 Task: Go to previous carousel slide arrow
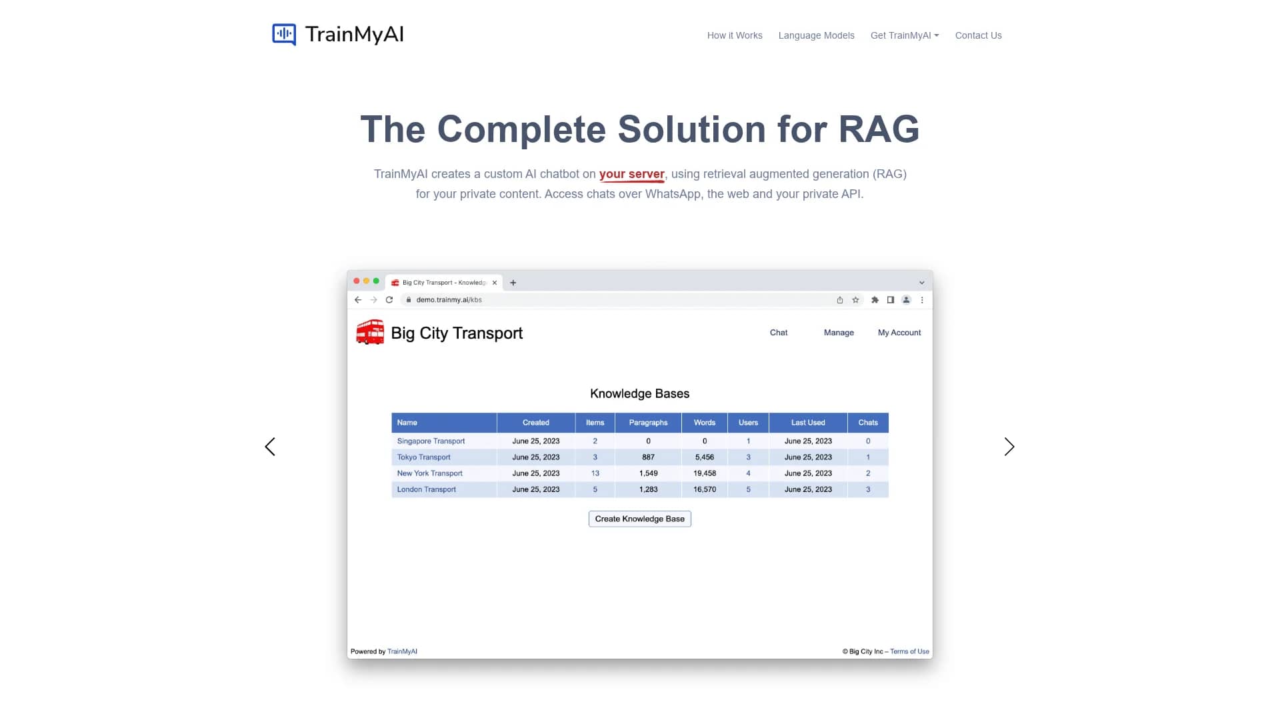tap(270, 447)
